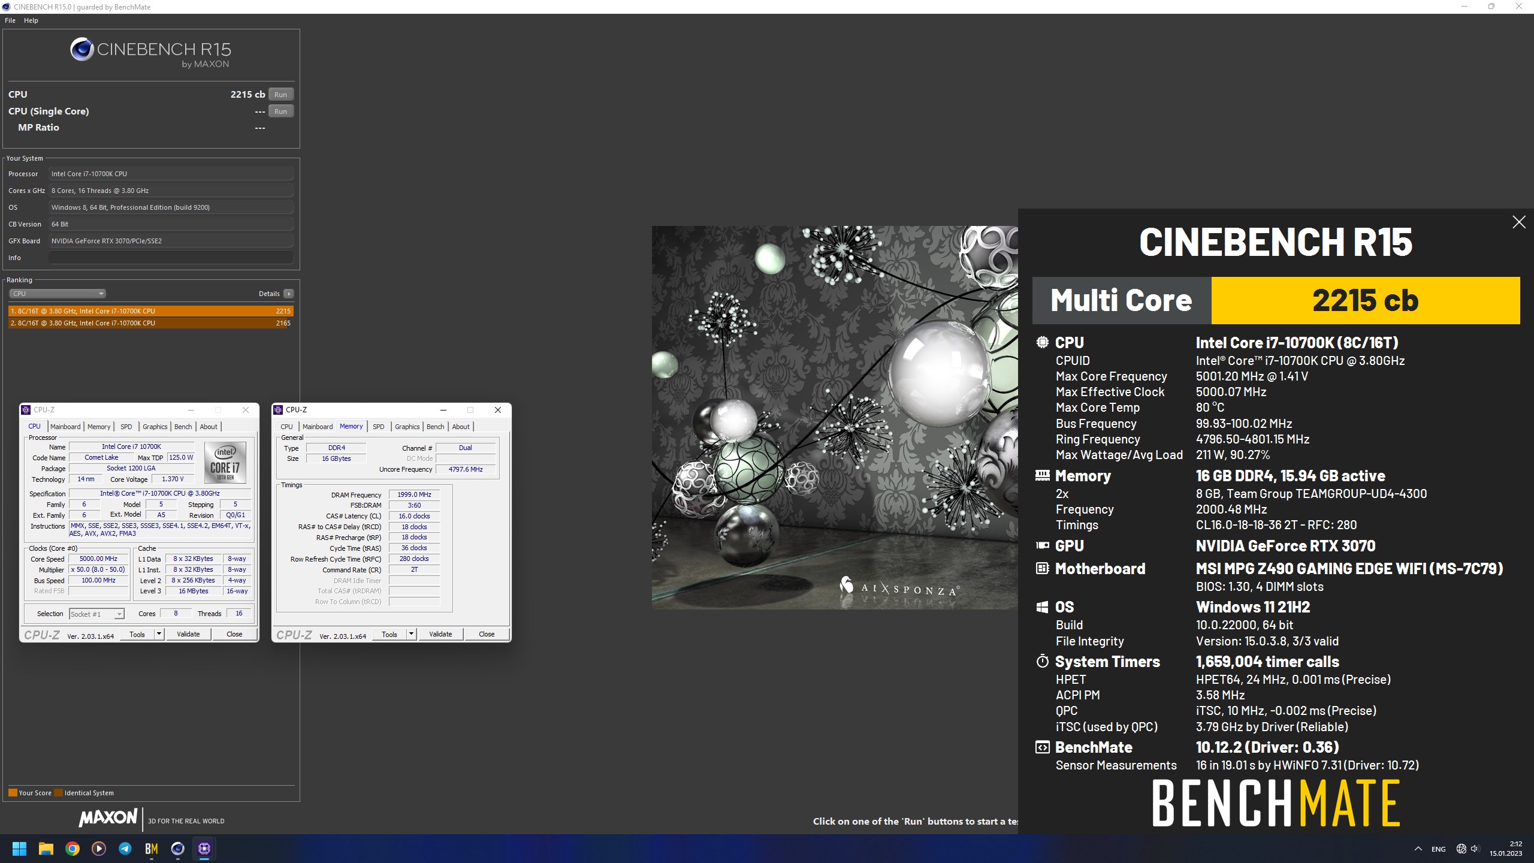This screenshot has width=1534, height=863.
Task: Open Mainboard tab in left CPU-Z window
Action: 65,427
